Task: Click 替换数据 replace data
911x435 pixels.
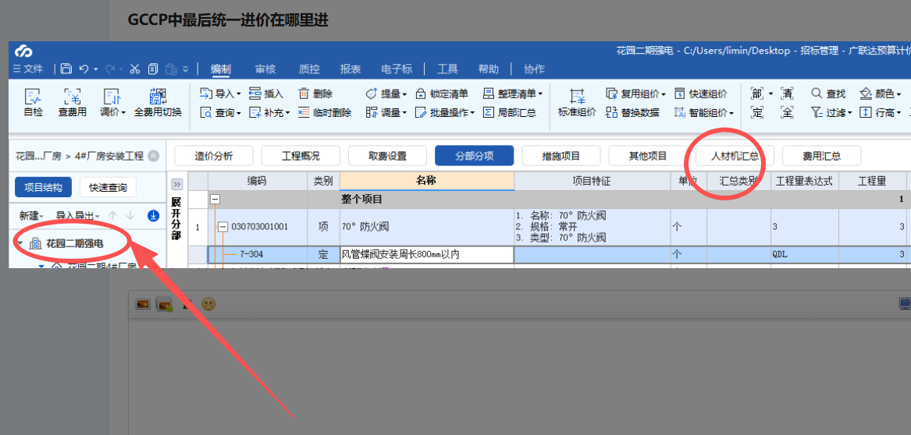Action: (632, 112)
